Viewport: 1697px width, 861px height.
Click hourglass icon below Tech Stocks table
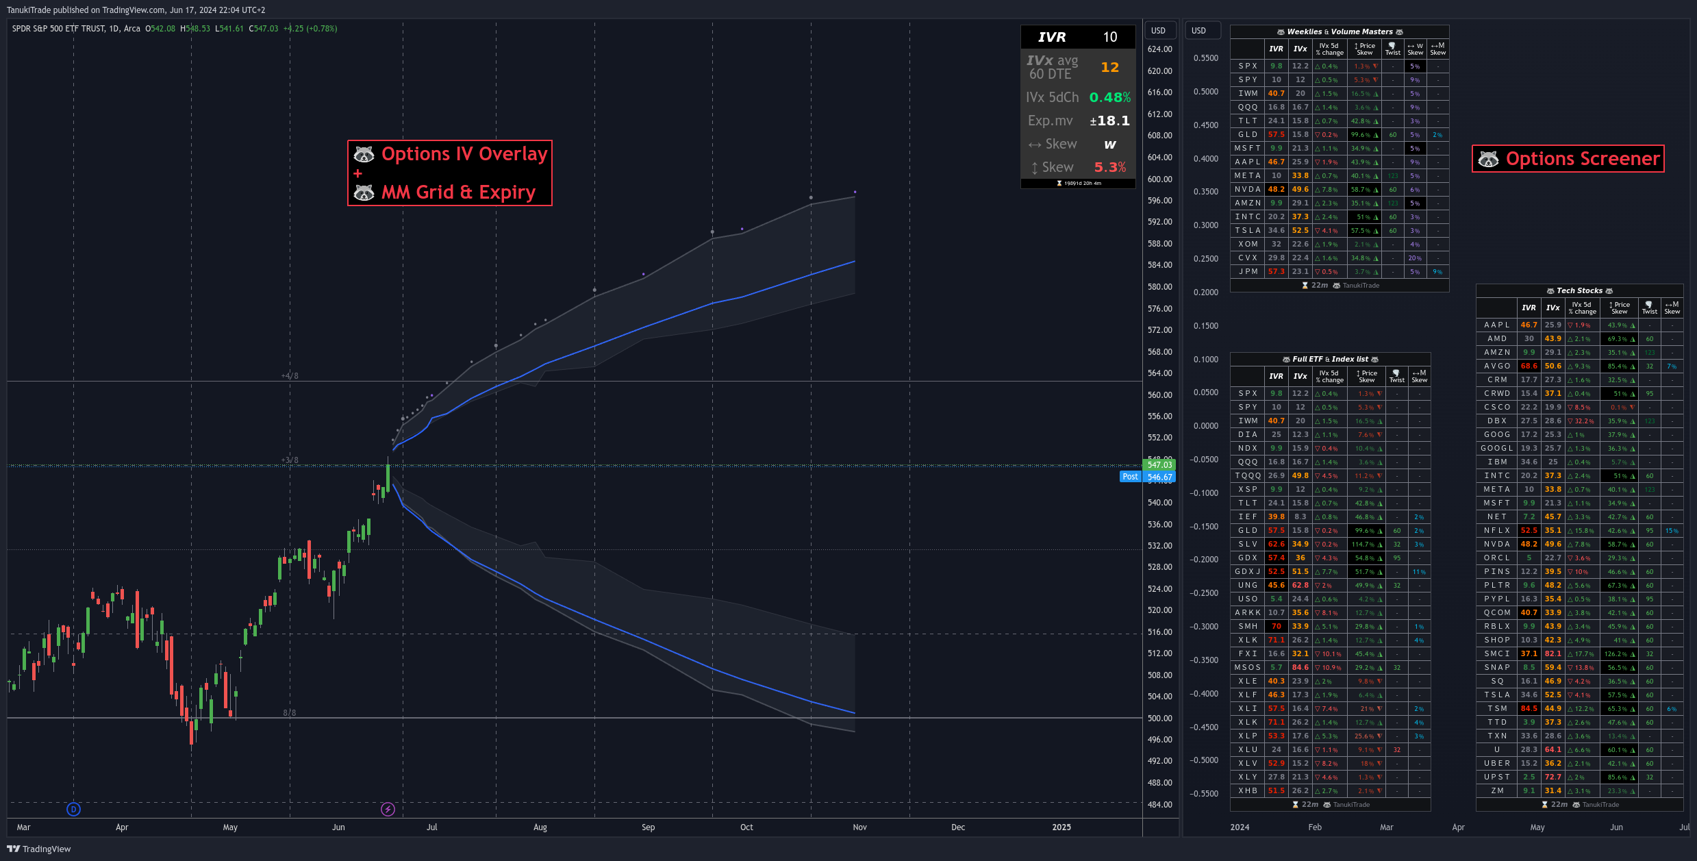[1544, 805]
